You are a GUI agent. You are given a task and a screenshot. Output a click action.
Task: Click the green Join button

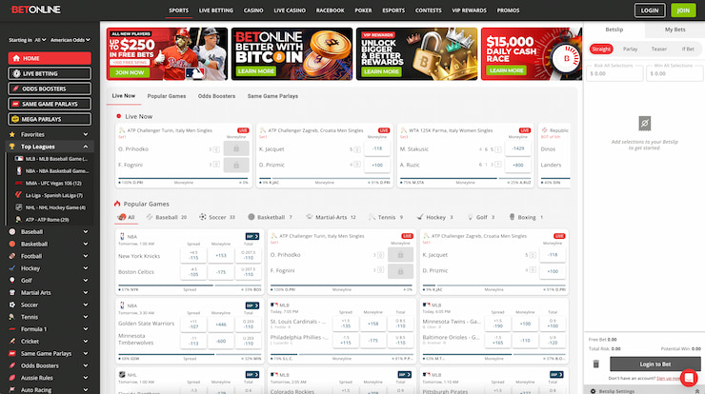pyautogui.click(x=681, y=10)
